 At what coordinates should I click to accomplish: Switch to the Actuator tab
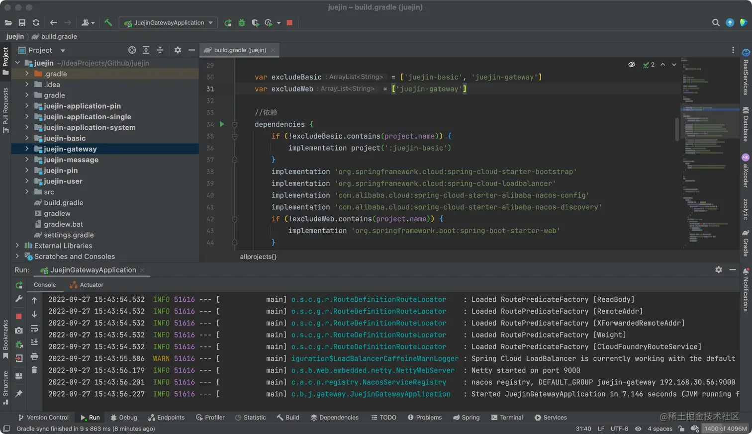pyautogui.click(x=87, y=285)
